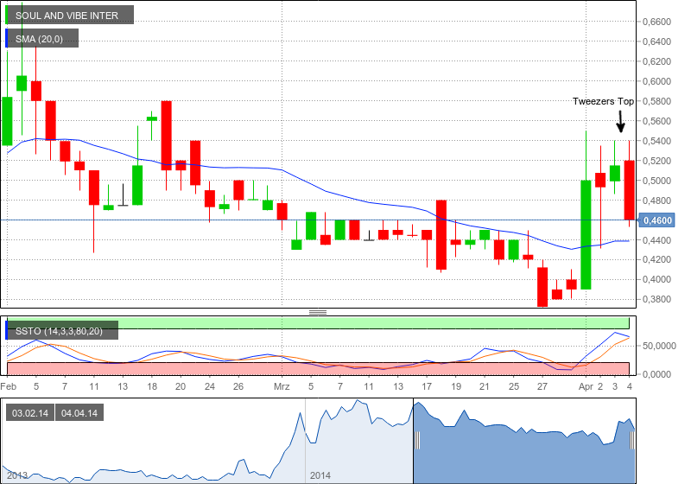Click the 50,0000 stochastic axis label
Image resolution: width=691 pixels, height=484 pixels.
point(659,346)
